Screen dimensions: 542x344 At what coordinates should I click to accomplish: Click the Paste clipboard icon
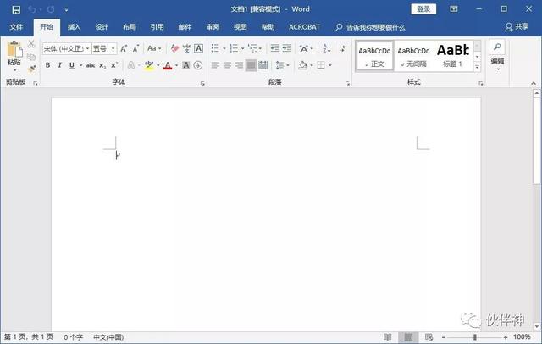14,49
